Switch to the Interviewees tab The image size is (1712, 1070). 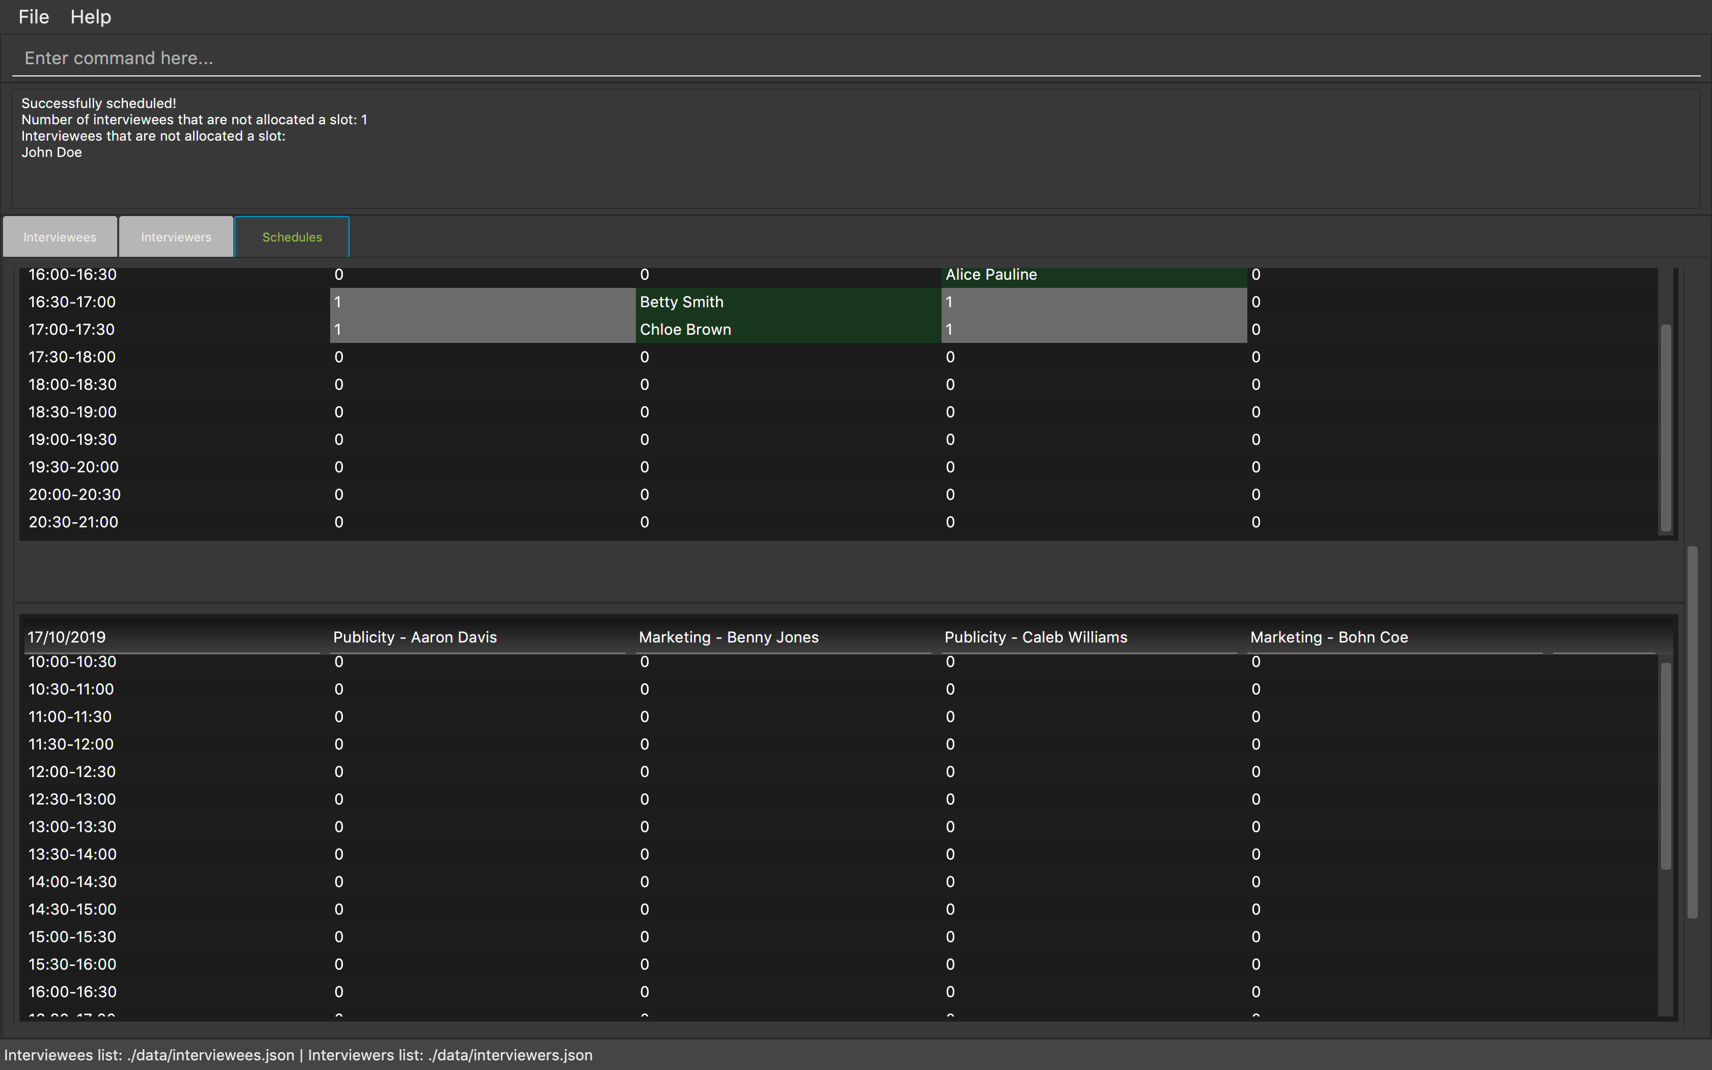60,237
